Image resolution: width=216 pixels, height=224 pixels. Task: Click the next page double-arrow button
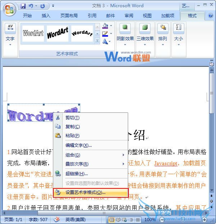[x=212, y=207]
